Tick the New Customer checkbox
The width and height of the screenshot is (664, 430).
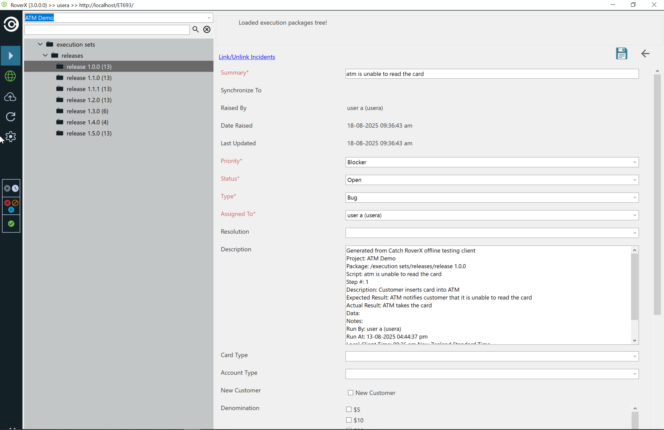[350, 393]
